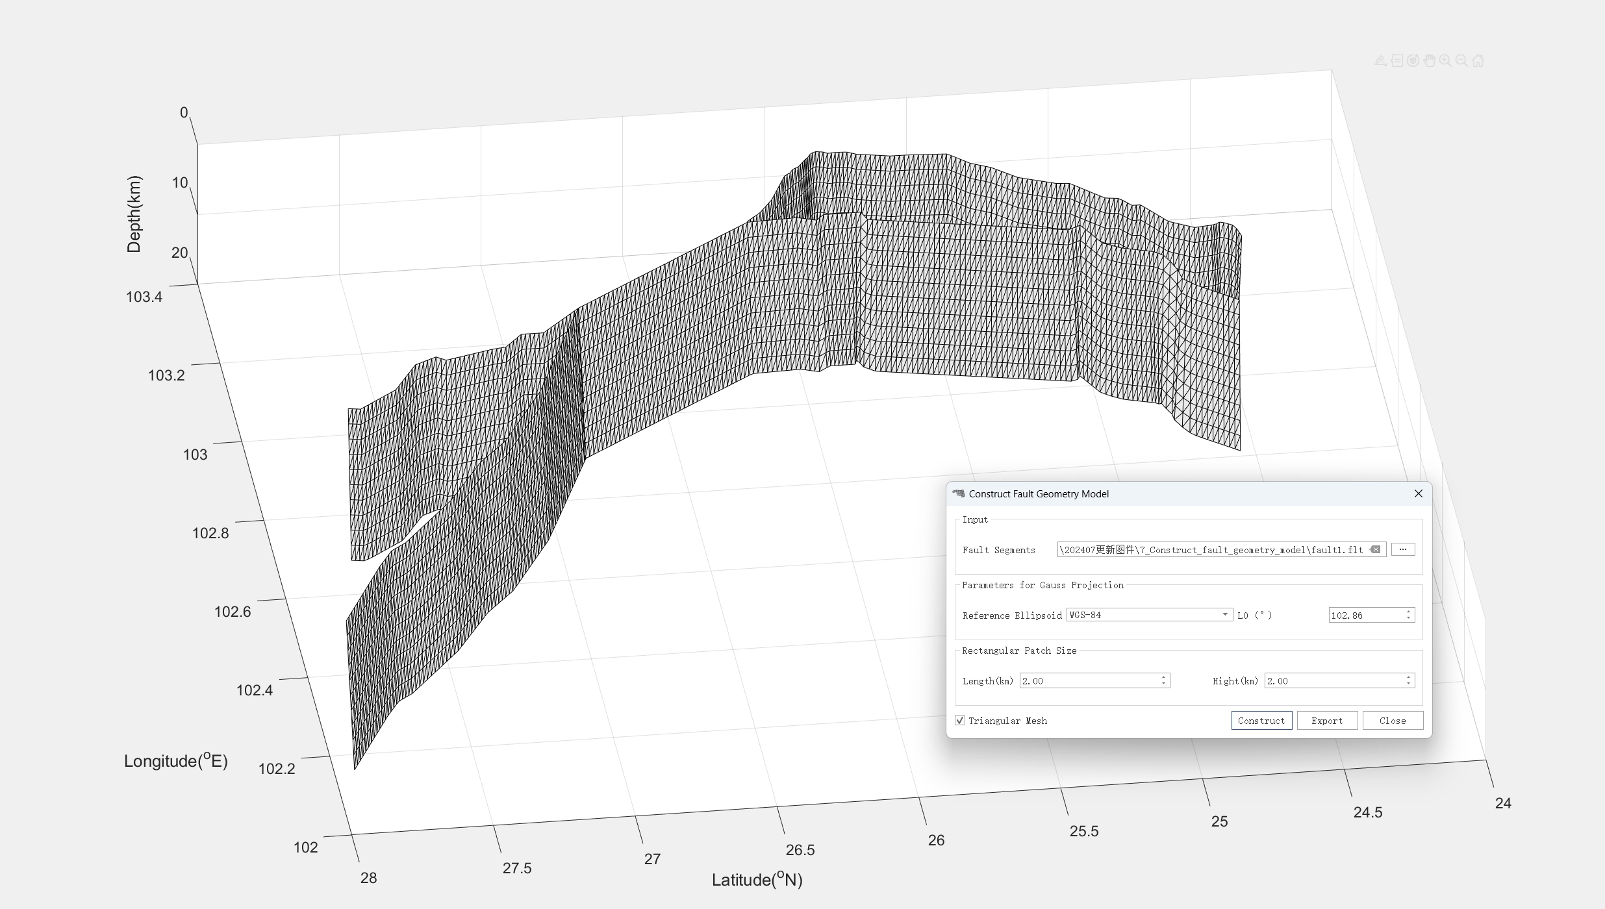Screen dimensions: 1605x909
Task: Click the Construct button
Action: coord(1261,721)
